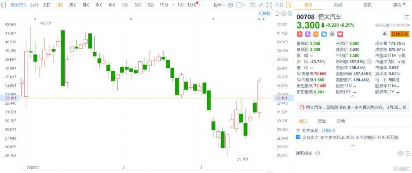Switch to 分时 intraday chart
Viewport: 412px width, 173px height.
[34, 5]
